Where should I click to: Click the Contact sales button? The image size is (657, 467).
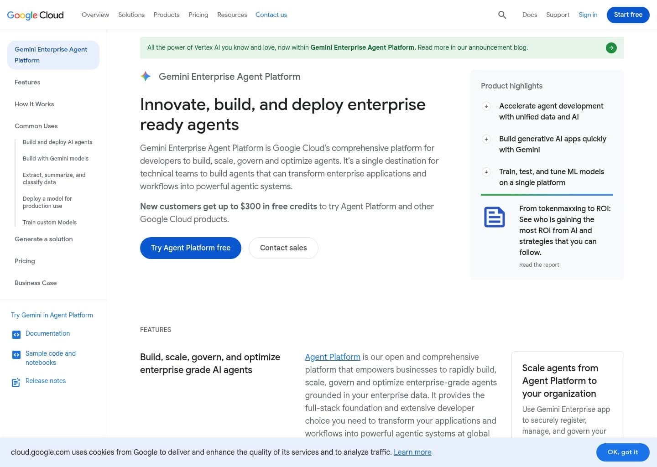[x=283, y=248]
